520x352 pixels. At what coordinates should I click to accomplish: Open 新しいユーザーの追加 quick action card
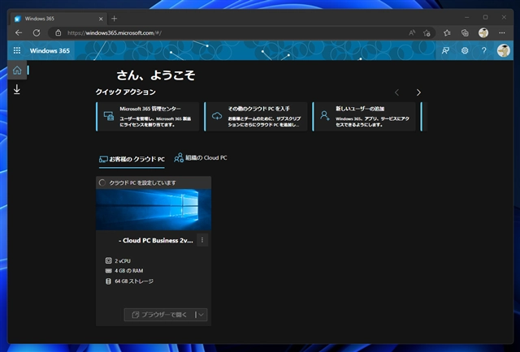pos(364,117)
